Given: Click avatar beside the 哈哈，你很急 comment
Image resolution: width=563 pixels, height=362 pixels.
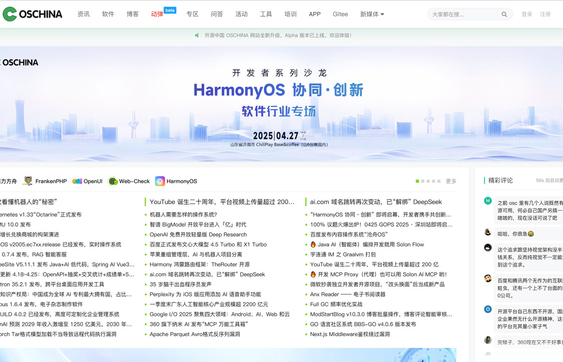Looking at the screenshot, I should (x=488, y=232).
